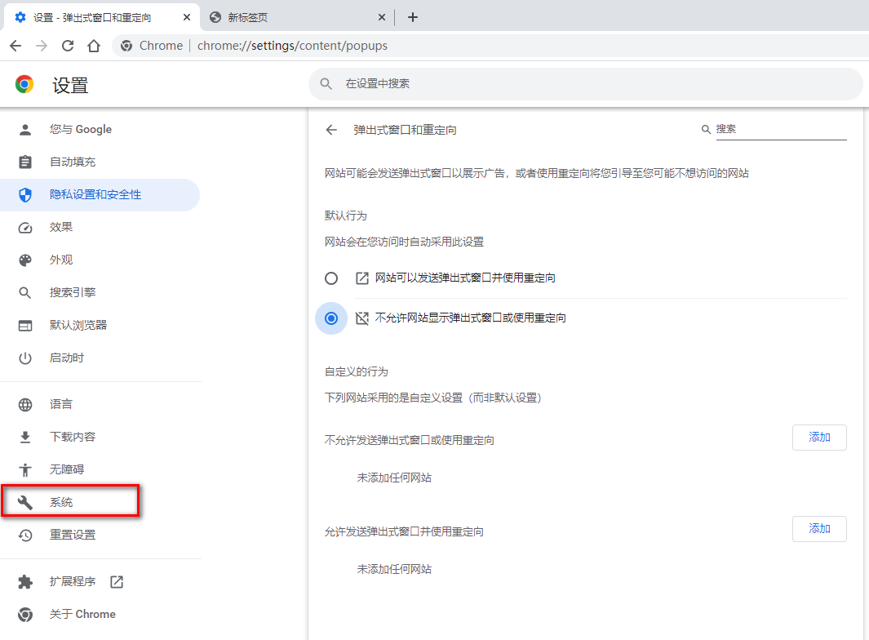Image resolution: width=869 pixels, height=640 pixels.
Task: Switch to the 新标签页 tab
Action: [x=296, y=17]
